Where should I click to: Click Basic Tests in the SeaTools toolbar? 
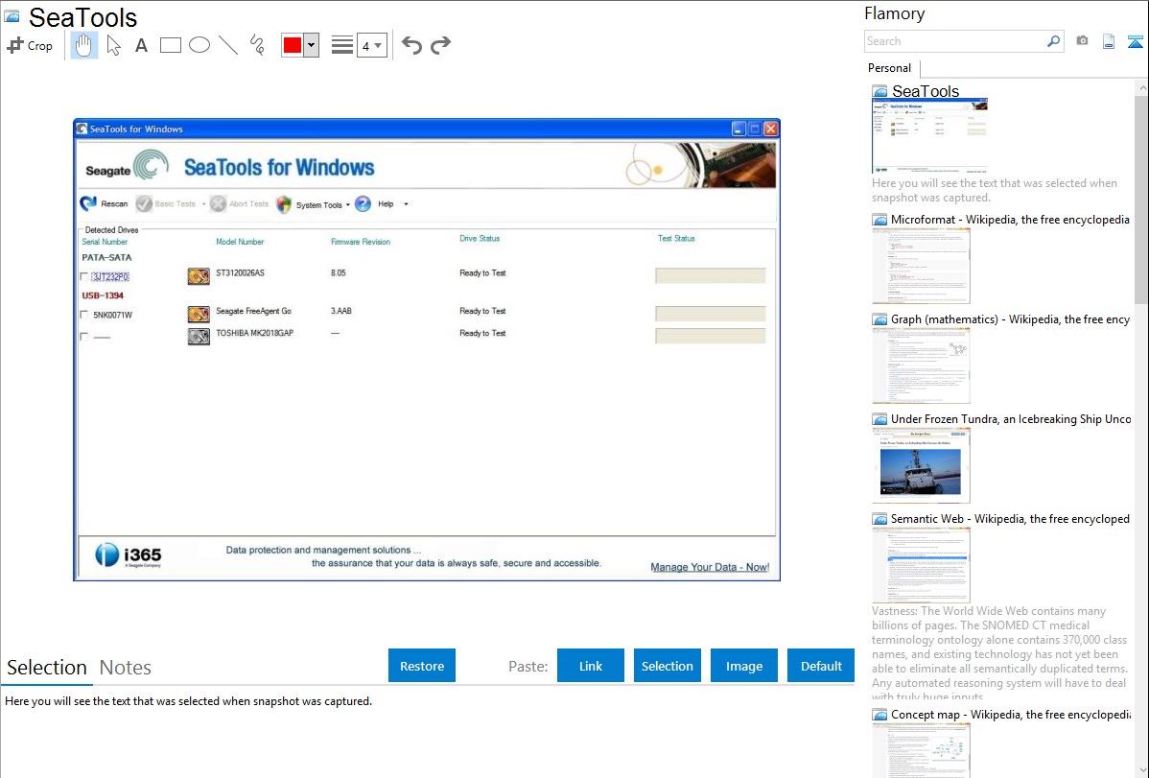(166, 203)
